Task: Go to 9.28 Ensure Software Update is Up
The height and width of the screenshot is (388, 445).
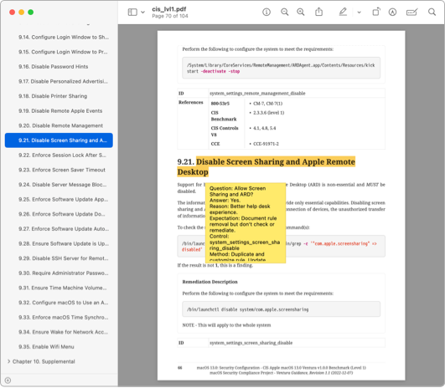Action: click(x=64, y=243)
